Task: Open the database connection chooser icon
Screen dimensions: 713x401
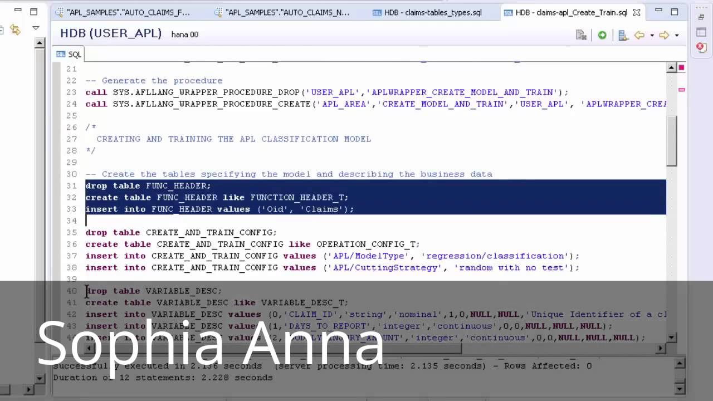Action: point(623,35)
